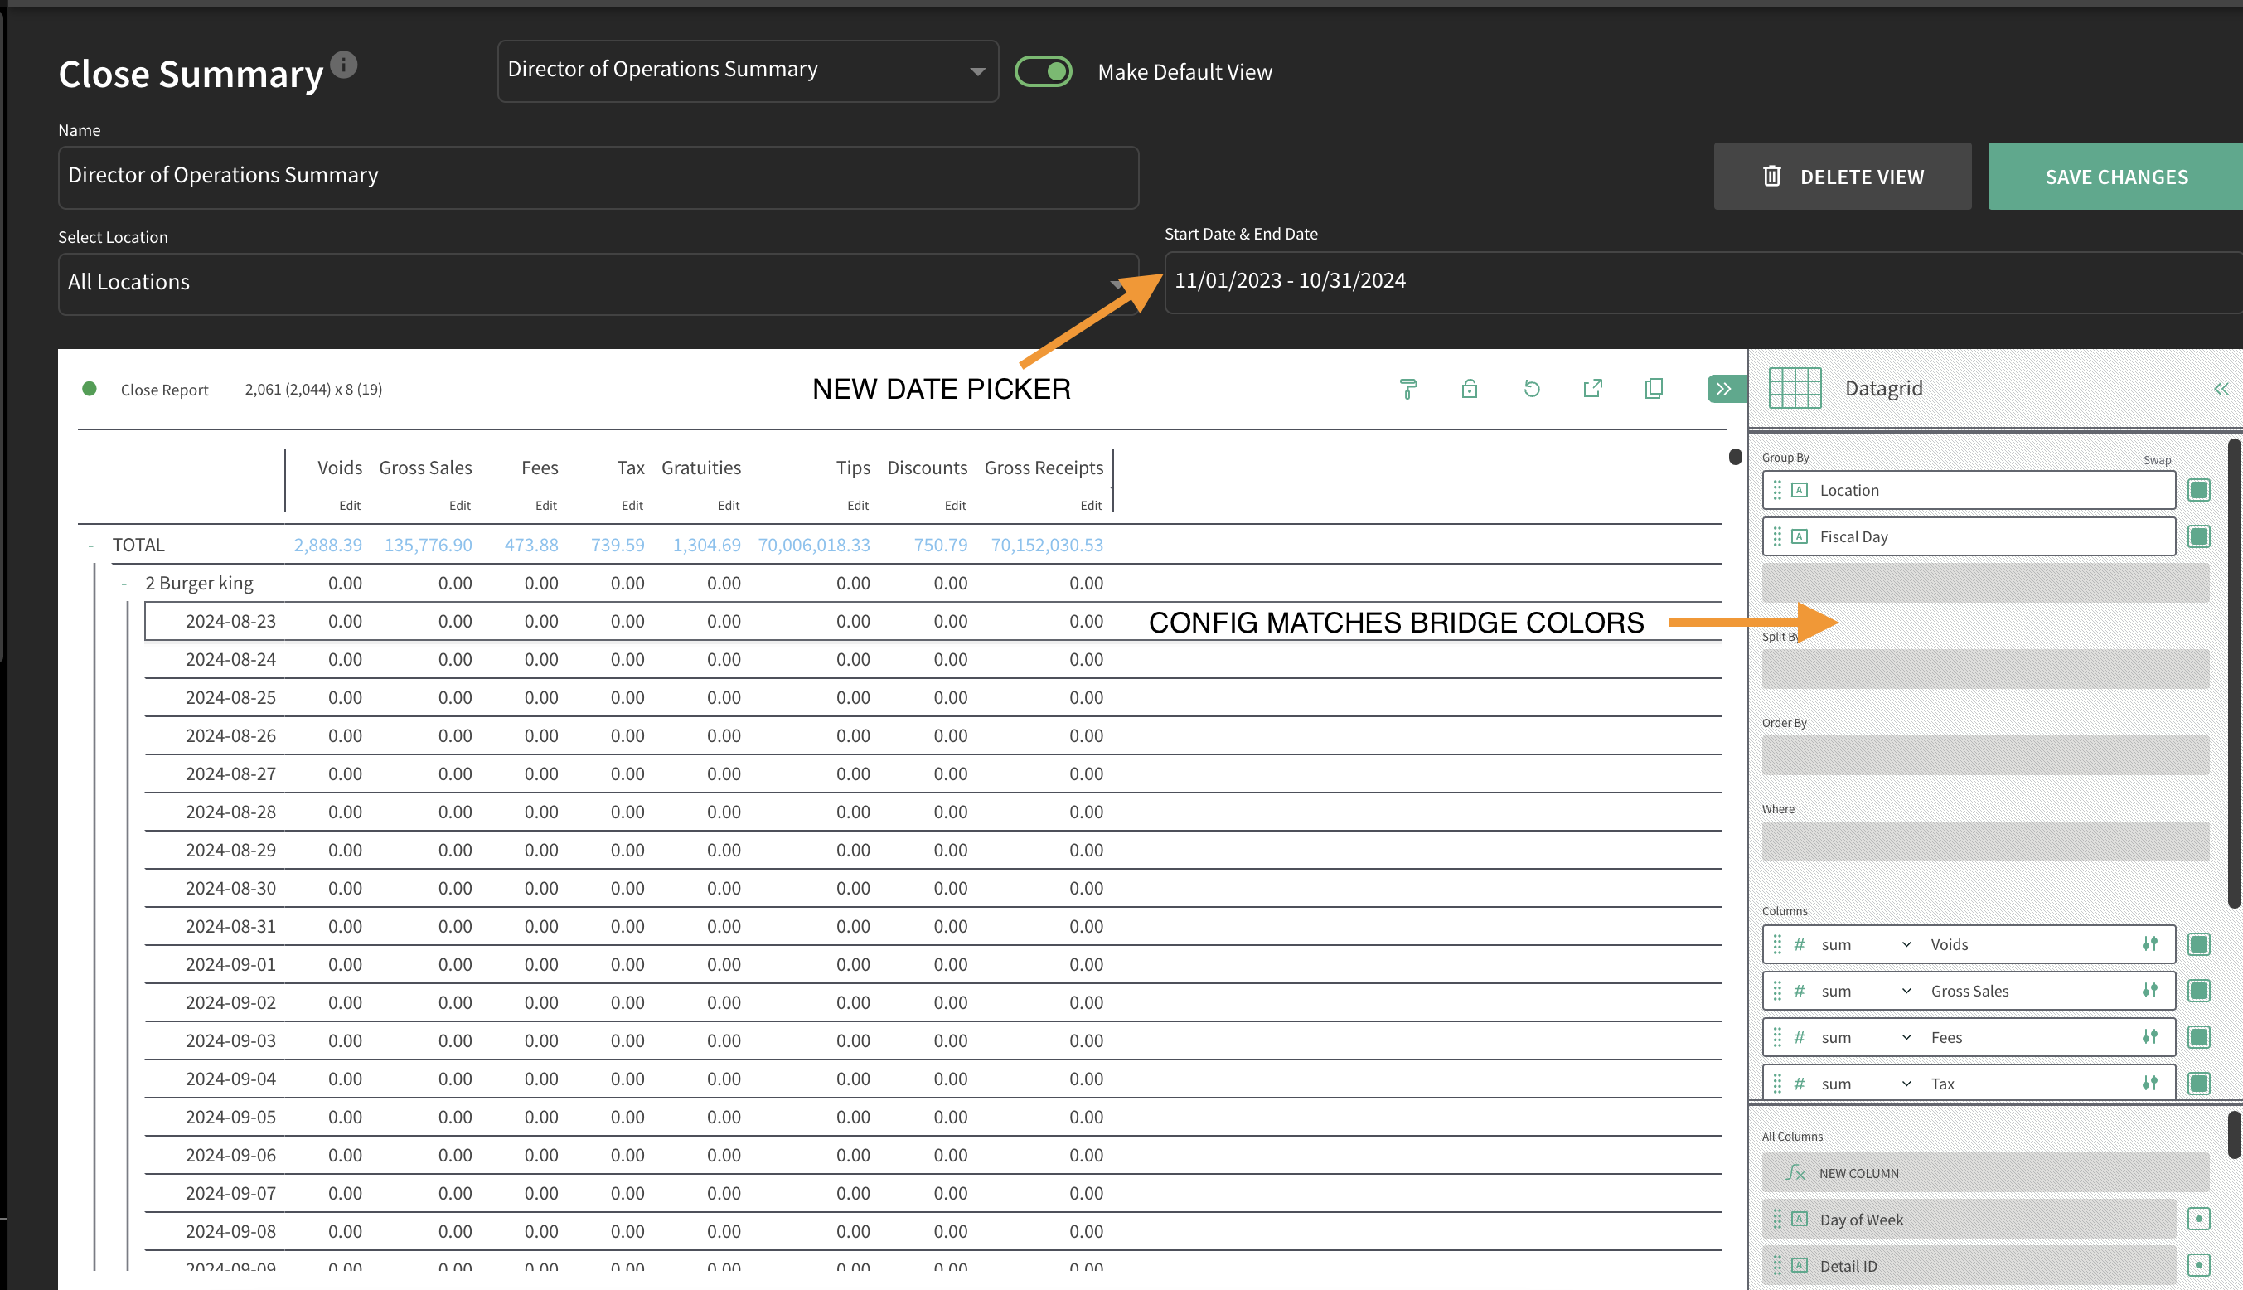Collapse the 2 Burger king row
Viewport: 2243px width, 1290px height.
[x=124, y=584]
